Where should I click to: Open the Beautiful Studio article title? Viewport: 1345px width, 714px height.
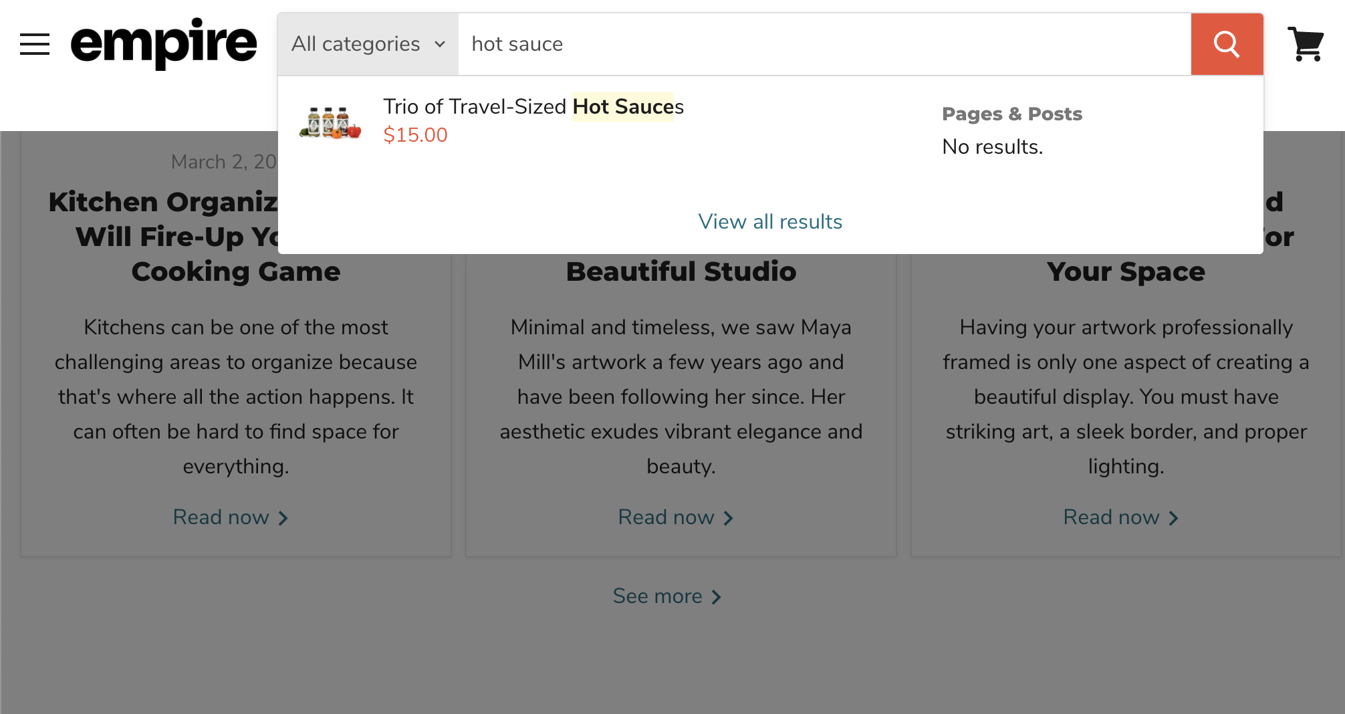681,271
